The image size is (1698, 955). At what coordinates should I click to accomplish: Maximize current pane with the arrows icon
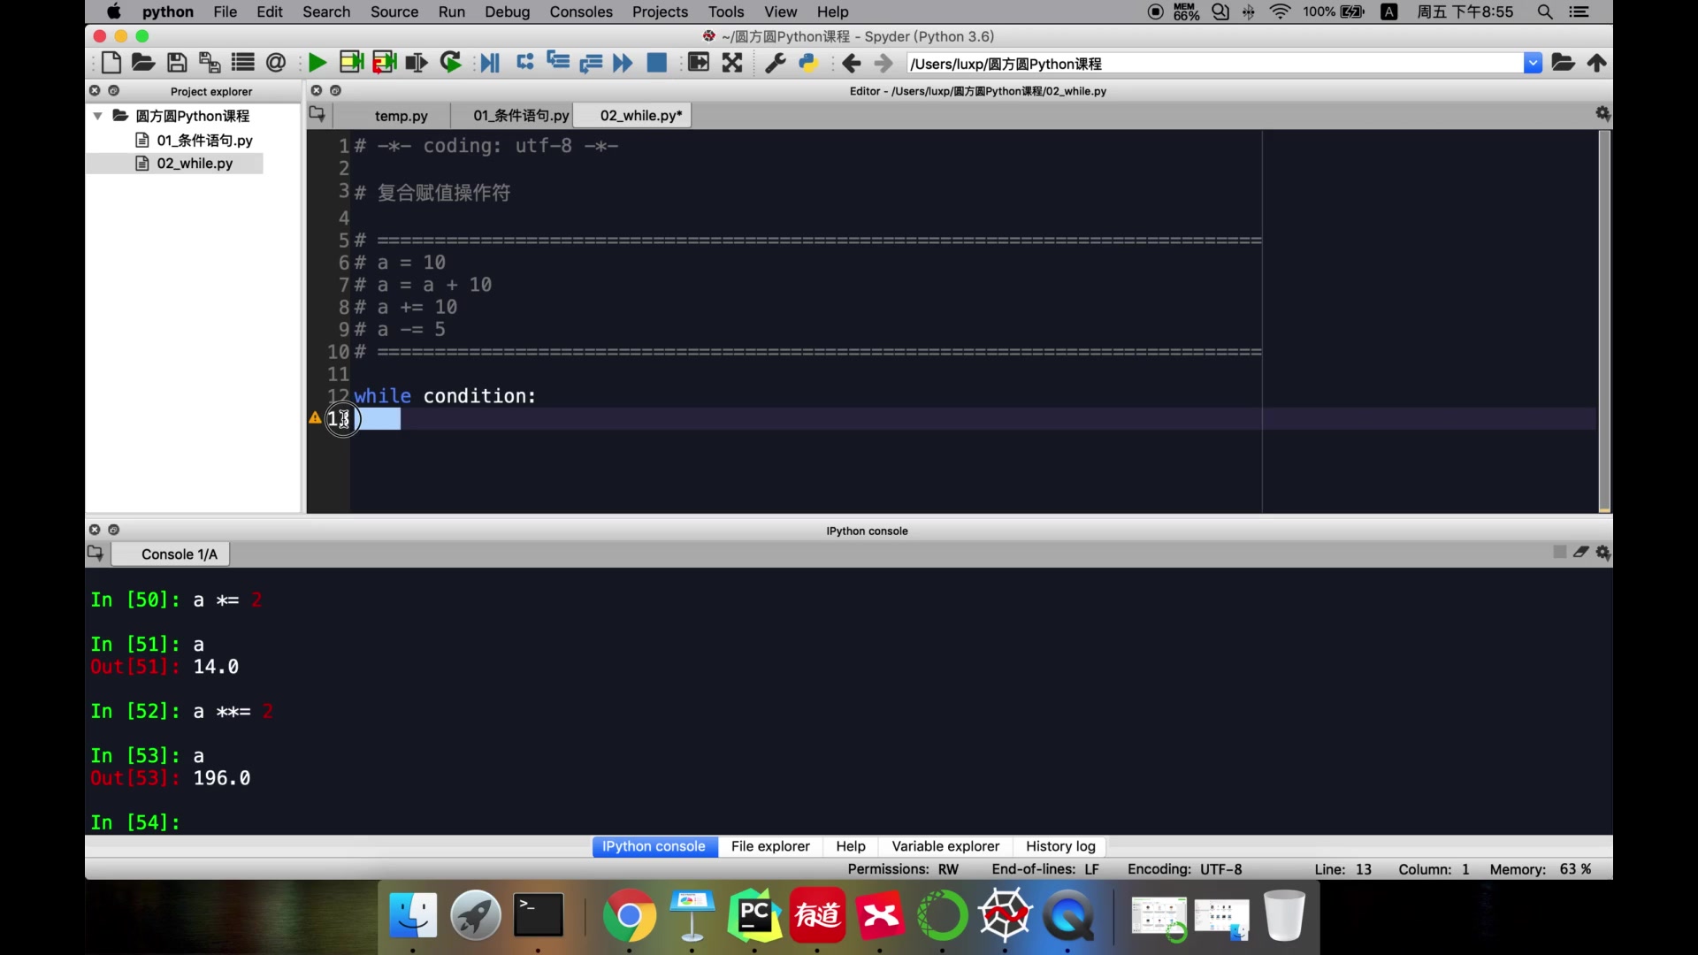732,63
